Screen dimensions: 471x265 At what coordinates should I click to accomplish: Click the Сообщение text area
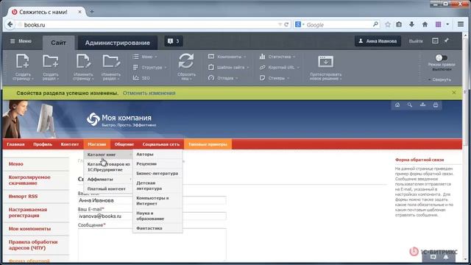tap(152, 244)
